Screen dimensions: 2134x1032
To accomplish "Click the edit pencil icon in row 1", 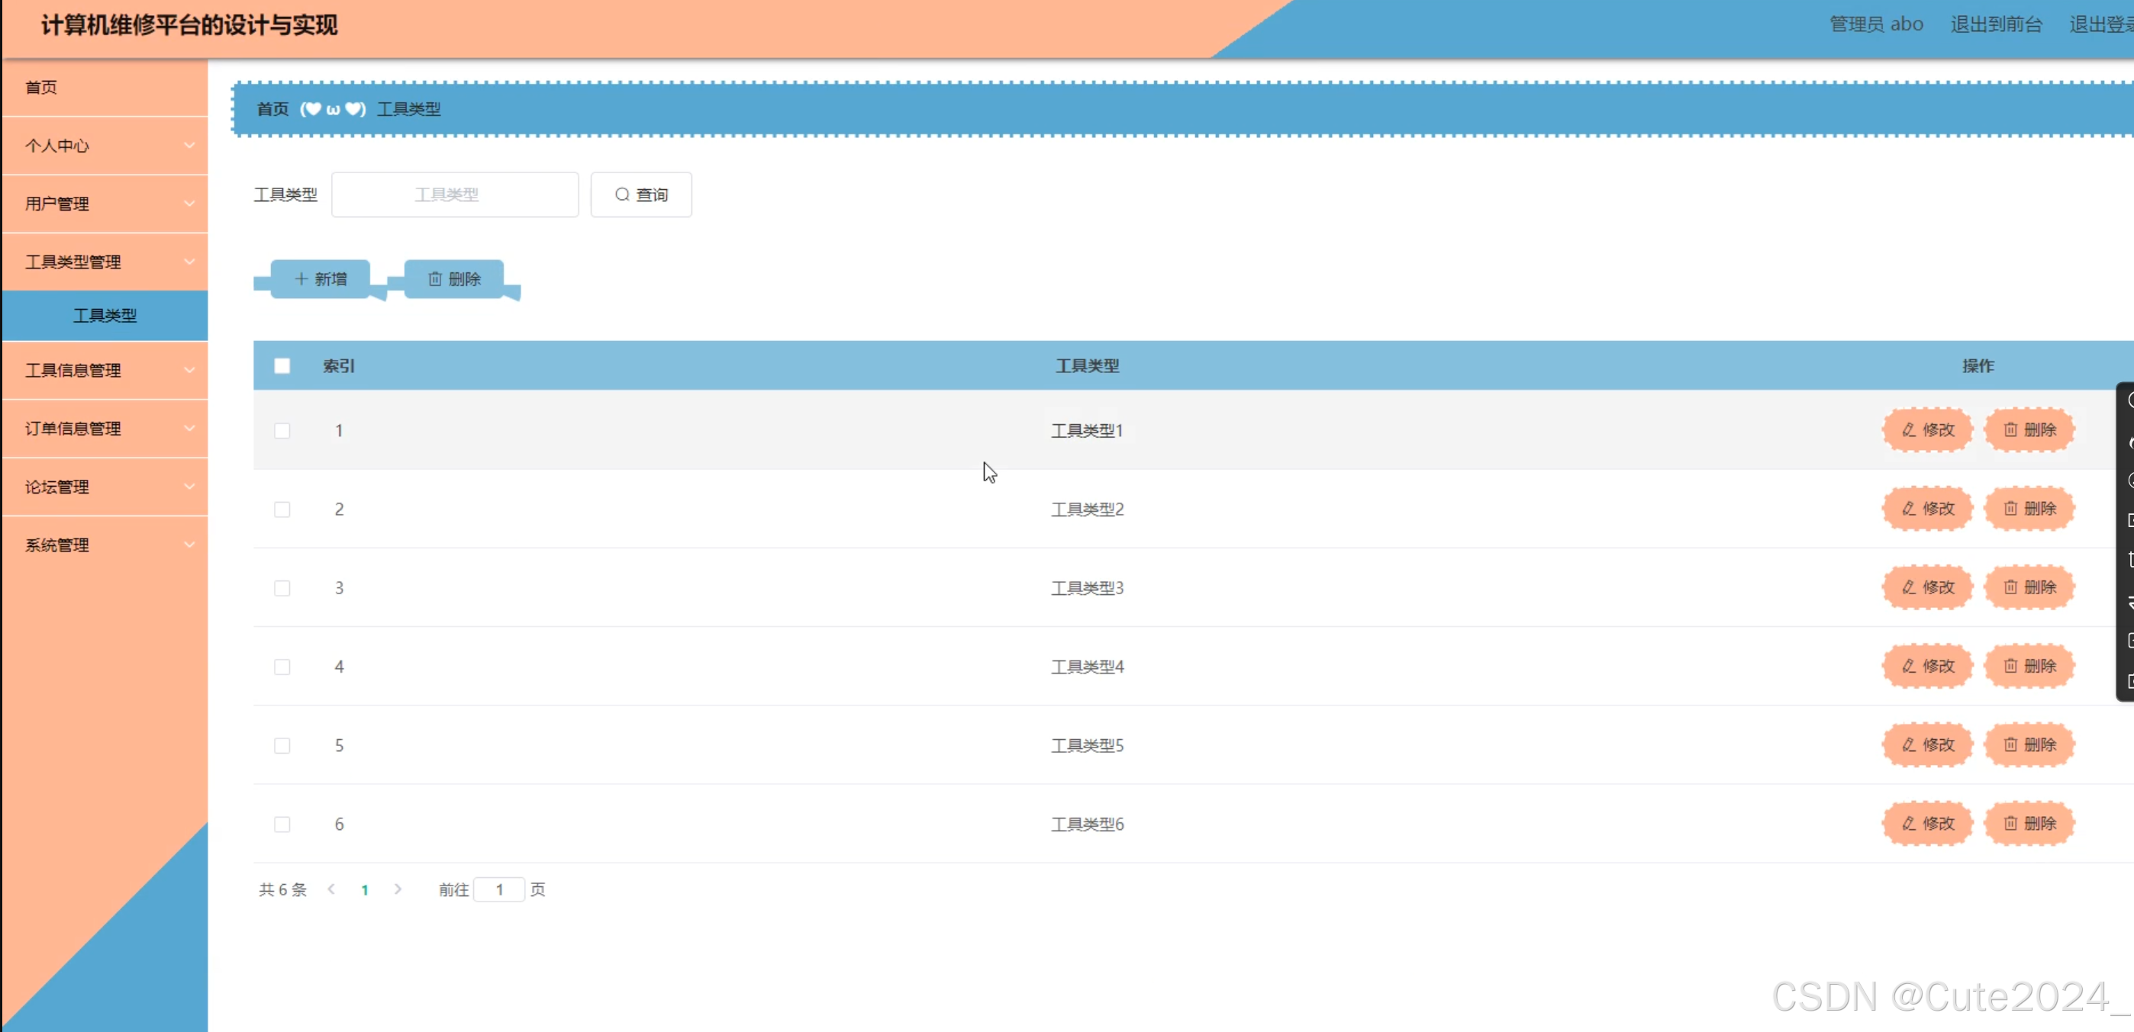I will (1909, 429).
